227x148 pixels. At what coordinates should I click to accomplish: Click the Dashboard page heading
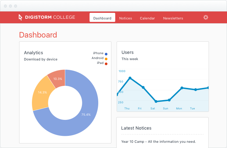(x=38, y=35)
